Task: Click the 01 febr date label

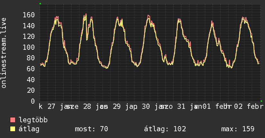Action: 217,107
